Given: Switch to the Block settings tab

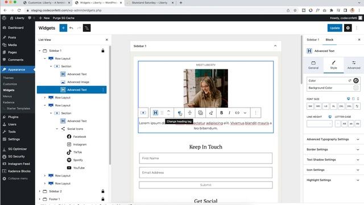Looking at the screenshot, I should pos(329,40).
